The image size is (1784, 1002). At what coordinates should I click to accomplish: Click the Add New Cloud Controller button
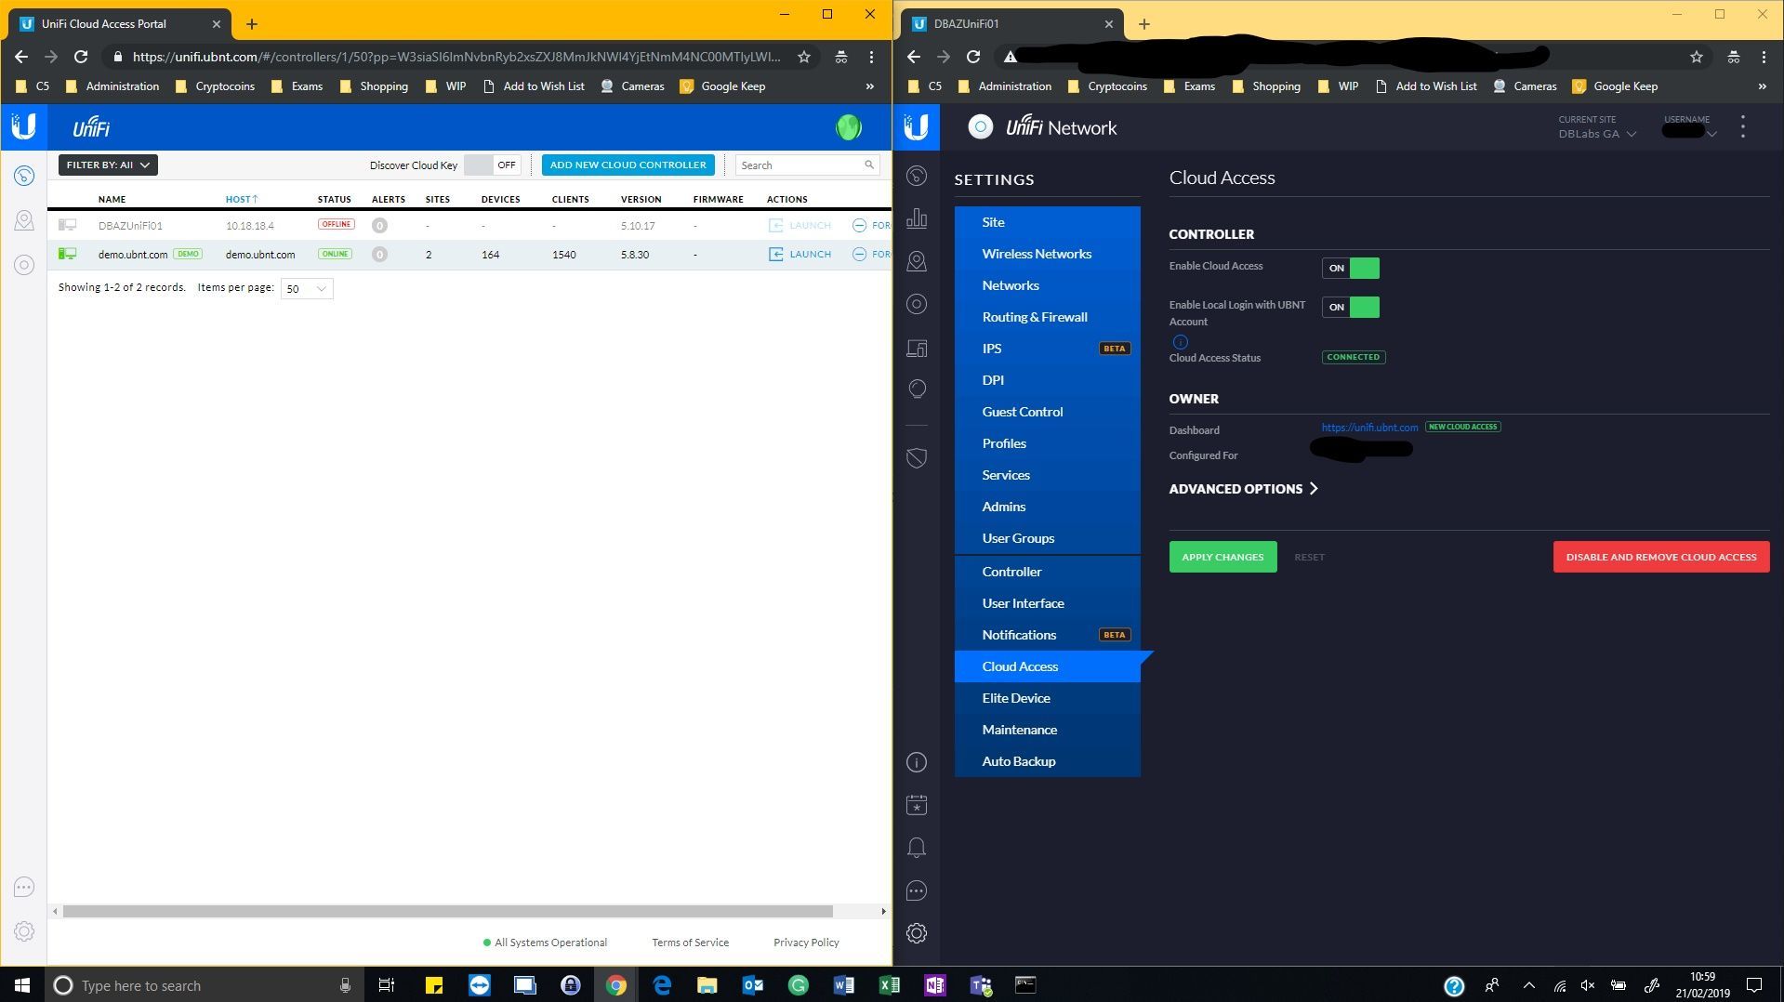[x=628, y=165]
